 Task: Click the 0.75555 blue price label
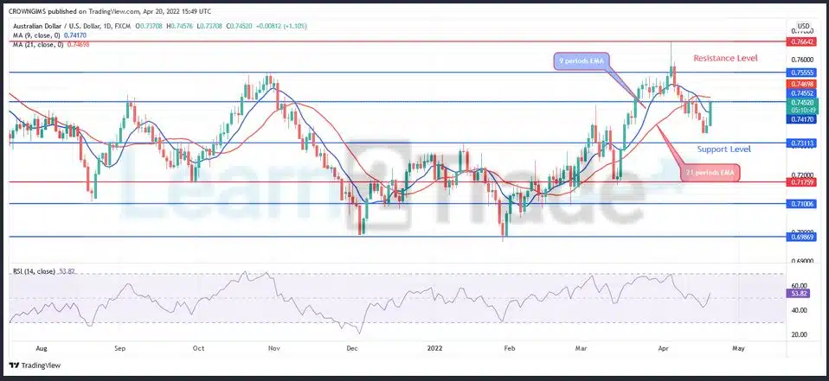point(800,73)
